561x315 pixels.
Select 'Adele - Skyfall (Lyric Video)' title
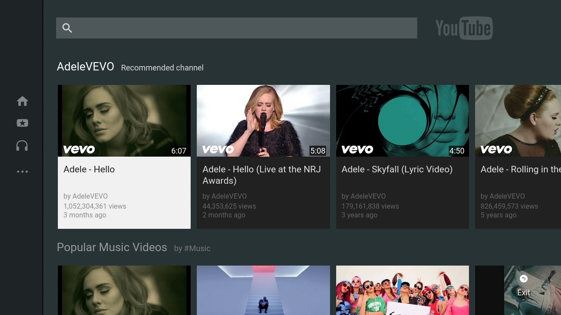coord(397,169)
